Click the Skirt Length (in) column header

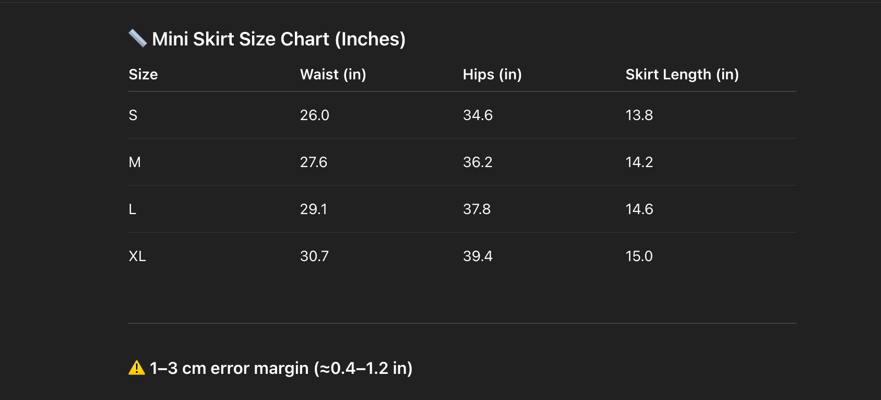[682, 75]
